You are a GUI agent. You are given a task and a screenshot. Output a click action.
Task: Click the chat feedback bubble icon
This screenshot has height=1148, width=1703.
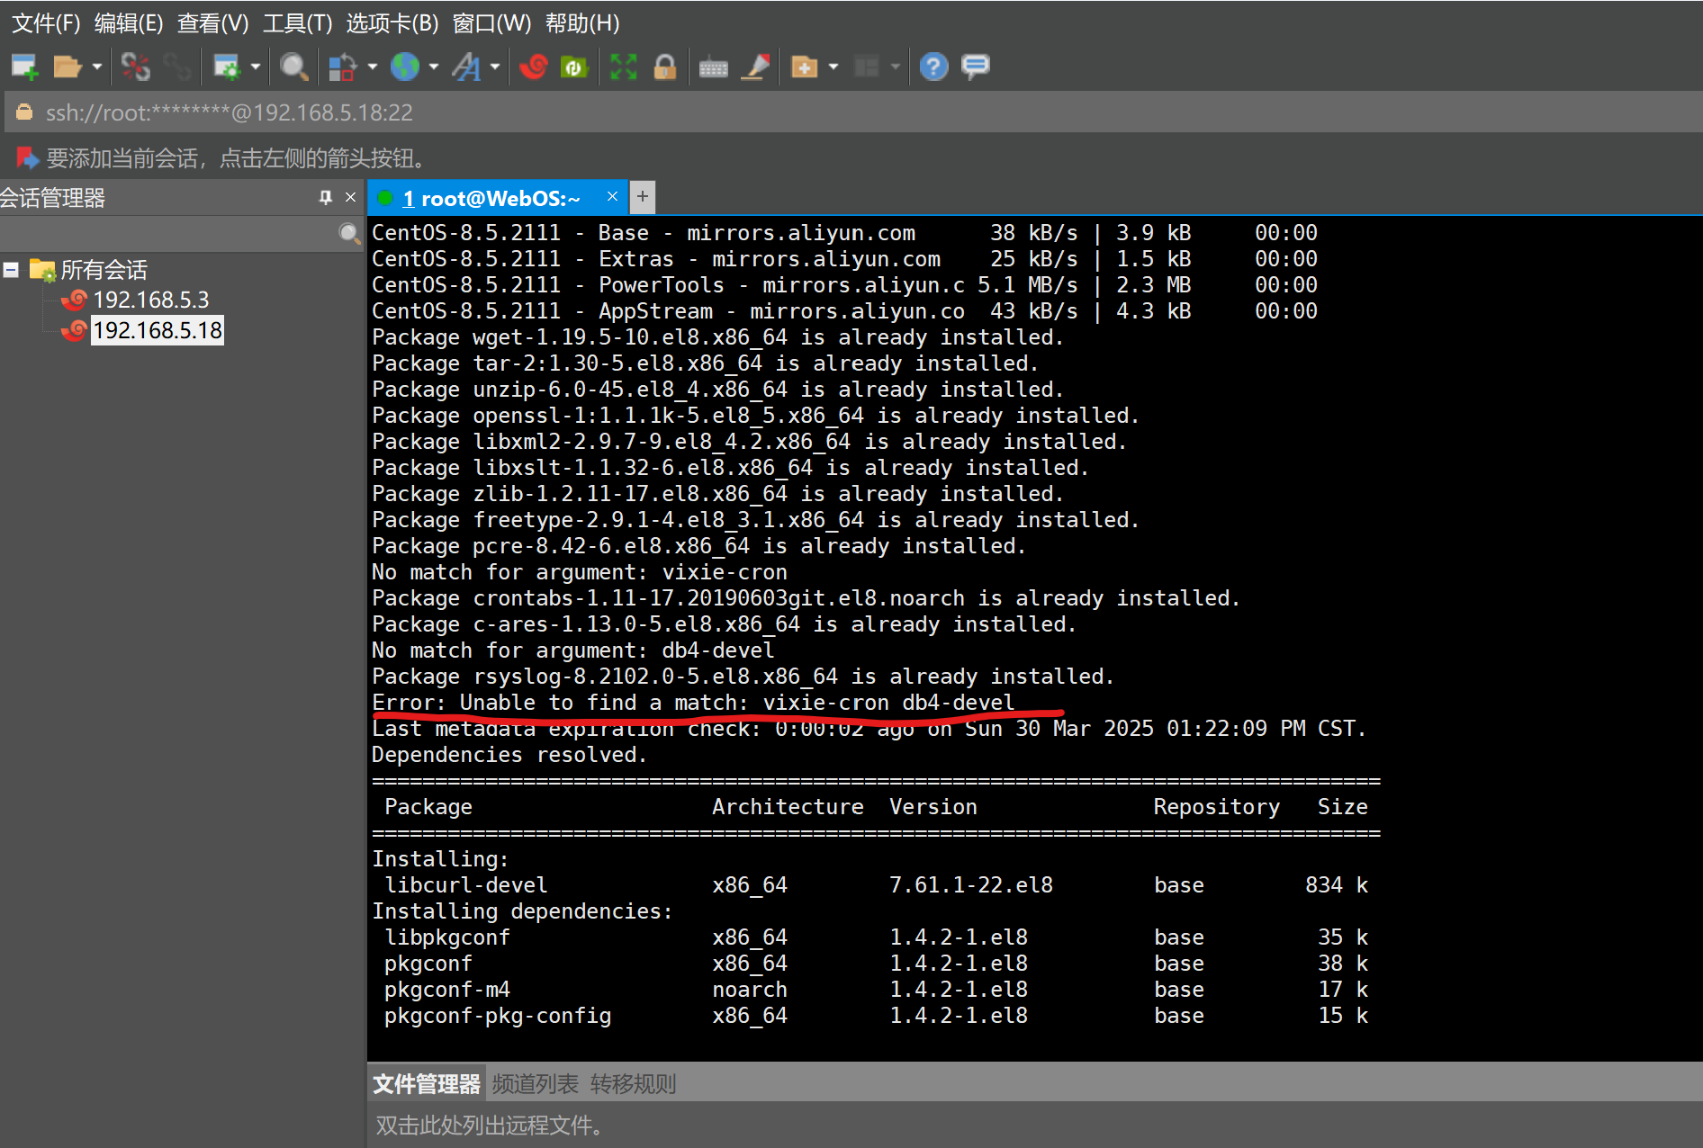(x=975, y=67)
